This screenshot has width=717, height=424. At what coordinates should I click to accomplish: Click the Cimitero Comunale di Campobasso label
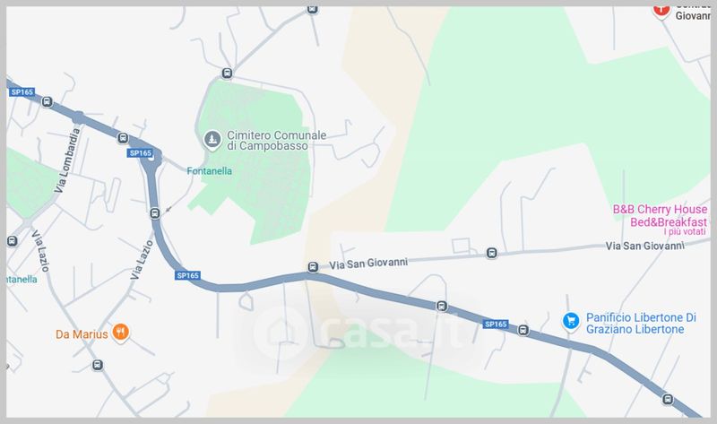pyautogui.click(x=277, y=141)
